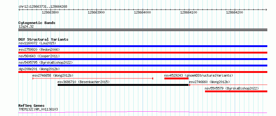
Task: Open the esv2746658 (Wong2012b) label
Action: pyautogui.click(x=53, y=75)
